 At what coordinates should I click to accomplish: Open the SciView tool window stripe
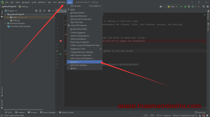pos(208,27)
